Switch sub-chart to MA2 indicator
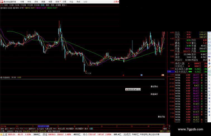 55,129
